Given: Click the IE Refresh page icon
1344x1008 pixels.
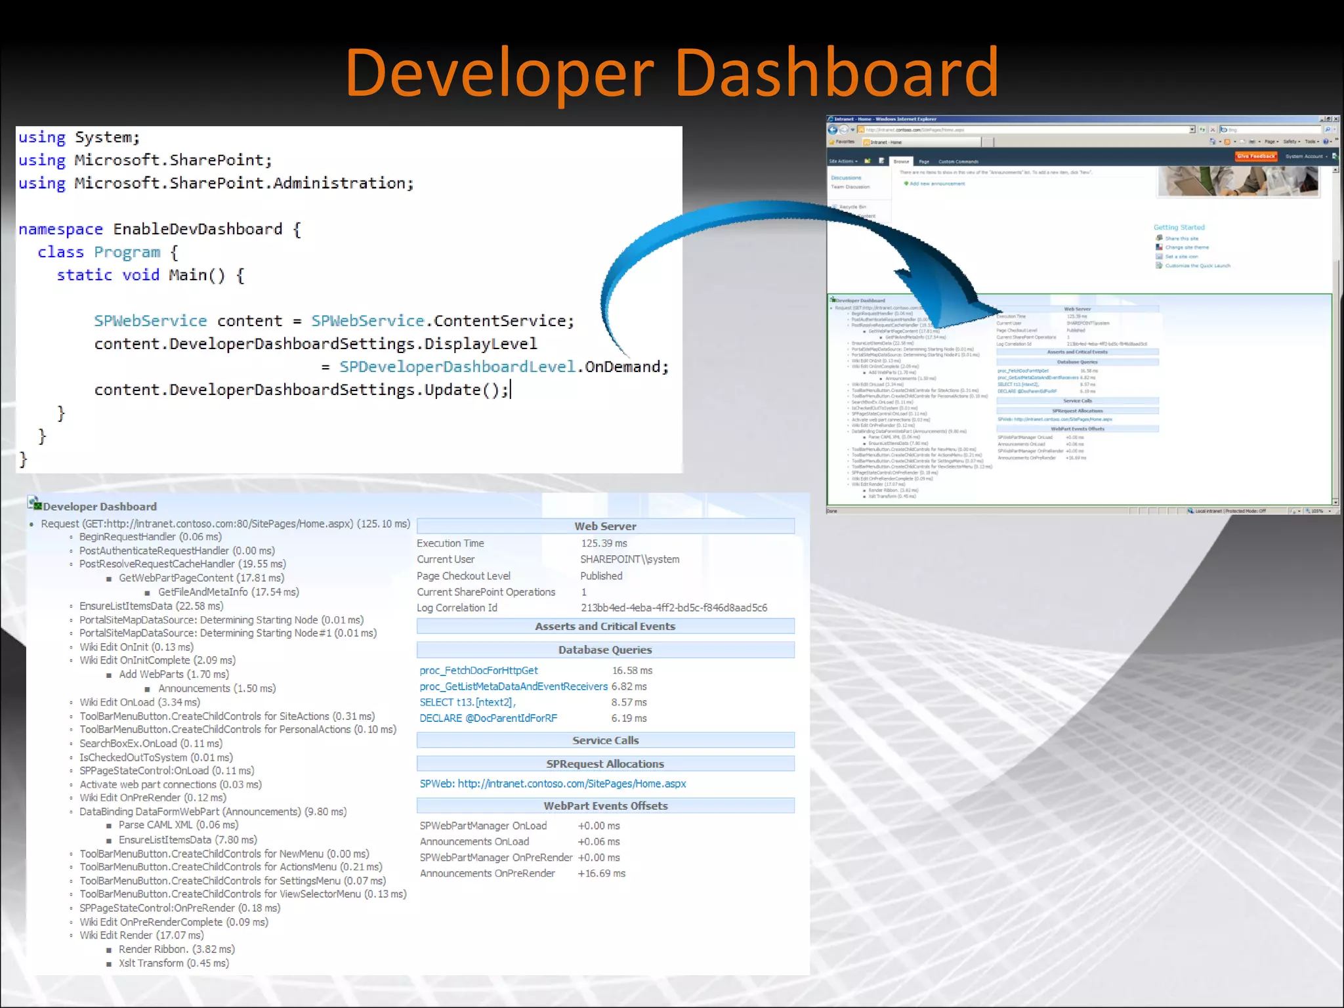Looking at the screenshot, I should (1202, 129).
